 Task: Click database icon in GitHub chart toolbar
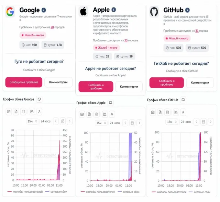pyautogui.click(x=167, y=112)
